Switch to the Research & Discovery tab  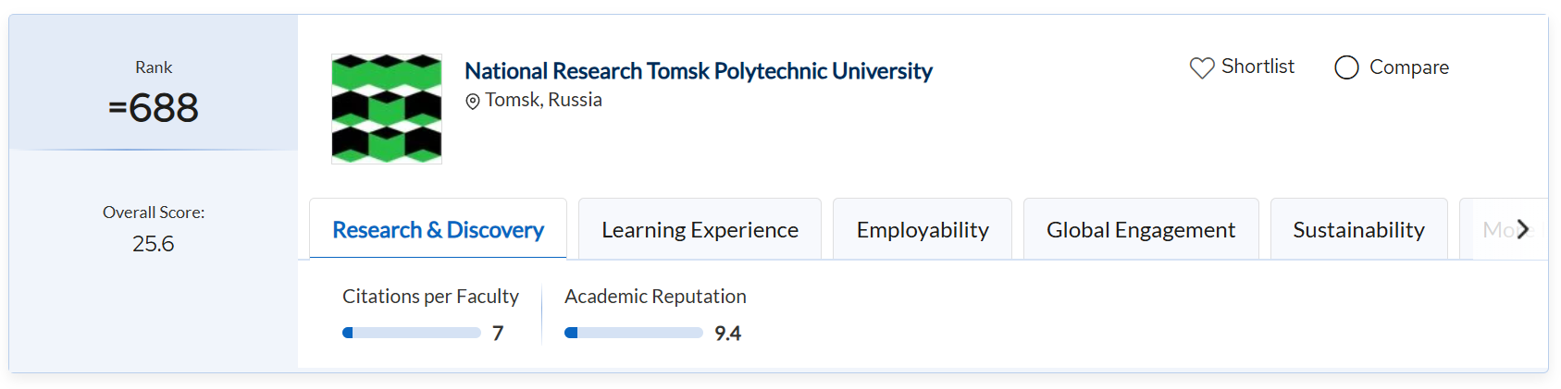(438, 229)
